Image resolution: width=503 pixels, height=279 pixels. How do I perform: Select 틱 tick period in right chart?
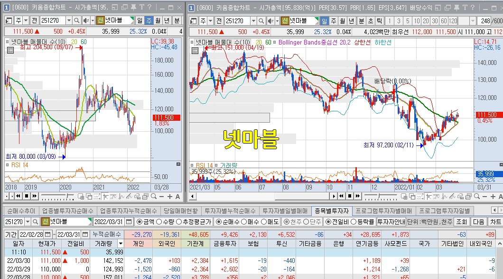[380, 21]
